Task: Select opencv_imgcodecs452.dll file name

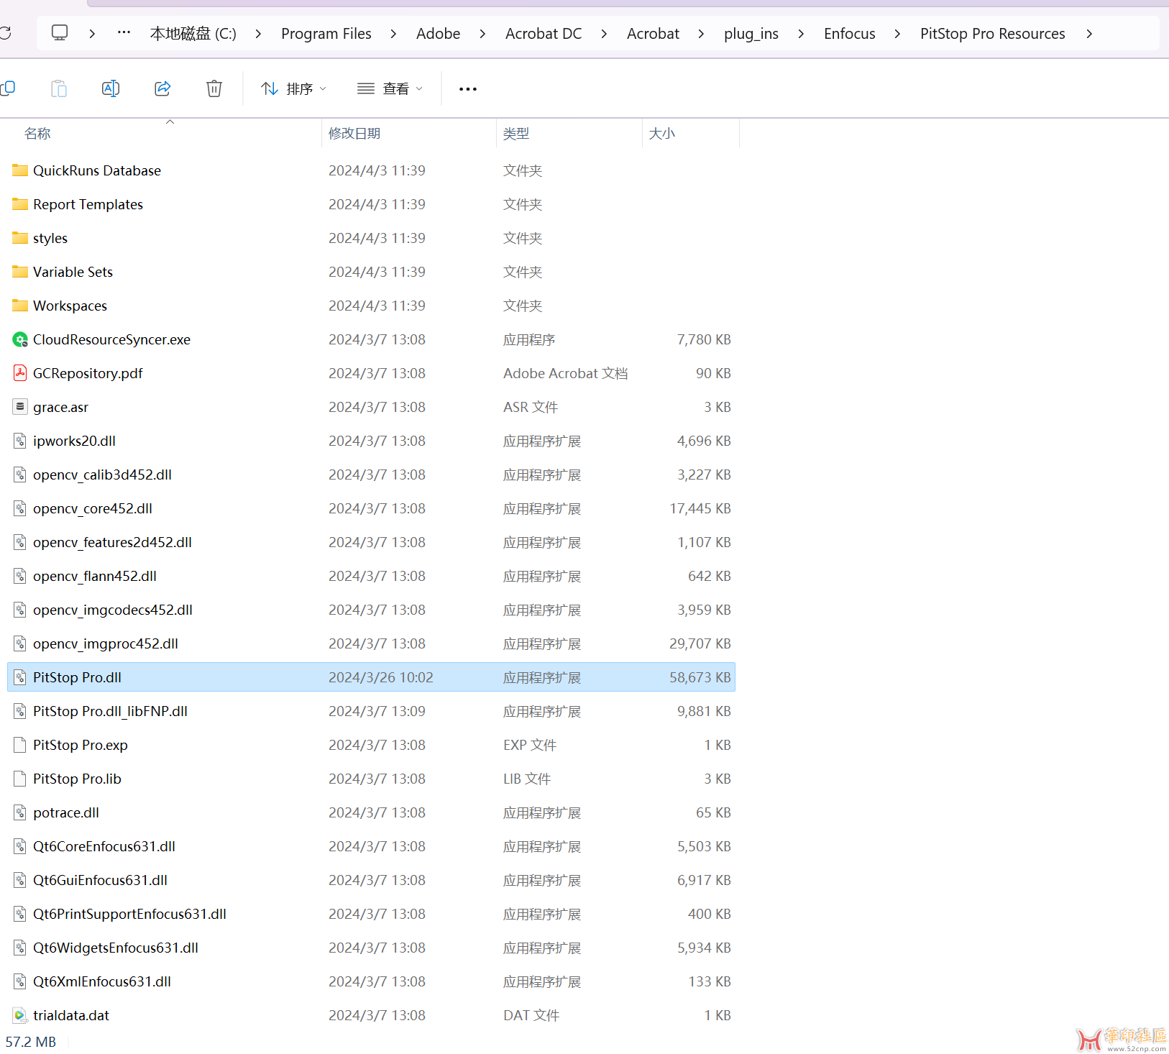Action: [113, 610]
